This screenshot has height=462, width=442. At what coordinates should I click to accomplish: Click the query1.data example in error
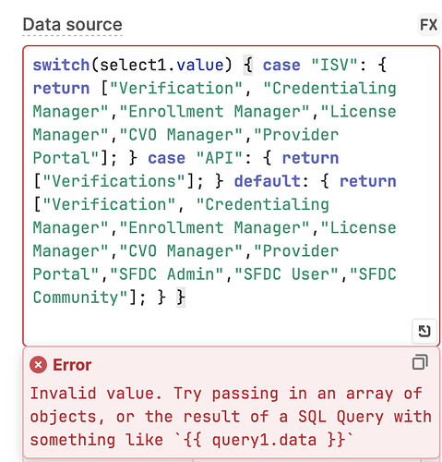(265, 440)
